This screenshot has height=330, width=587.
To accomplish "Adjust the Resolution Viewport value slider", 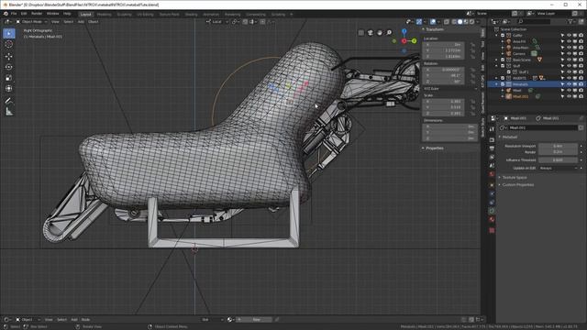I will (559, 146).
